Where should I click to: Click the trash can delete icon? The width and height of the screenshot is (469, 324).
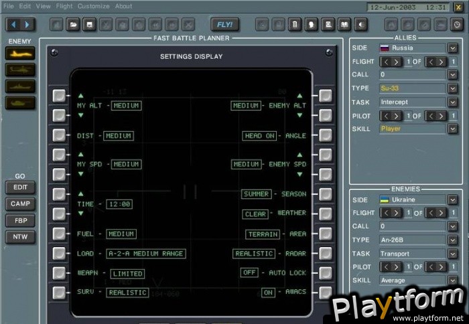coord(295,25)
